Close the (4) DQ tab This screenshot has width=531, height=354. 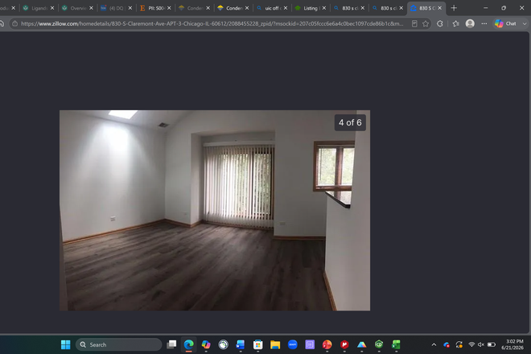(130, 8)
